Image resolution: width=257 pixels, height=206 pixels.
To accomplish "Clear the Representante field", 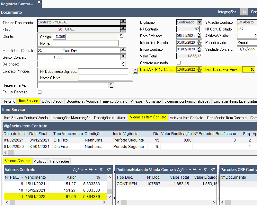I will [x=111, y=84].
